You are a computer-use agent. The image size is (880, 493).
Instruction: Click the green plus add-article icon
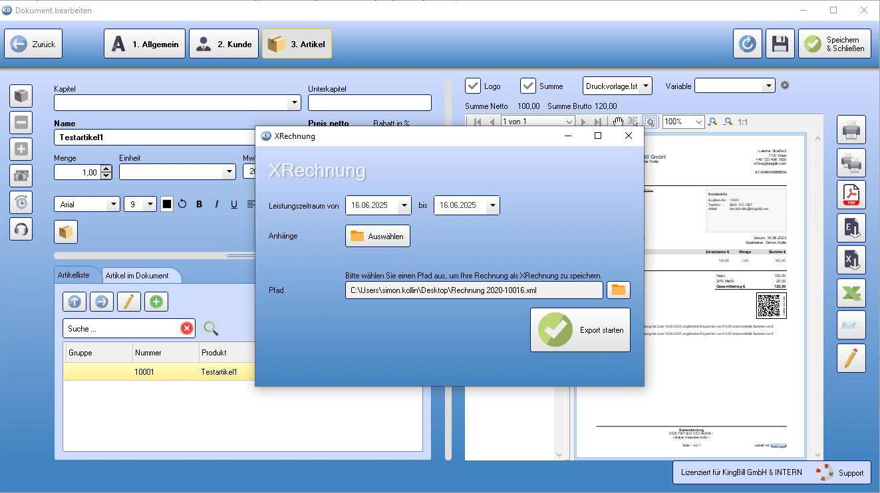[156, 302]
